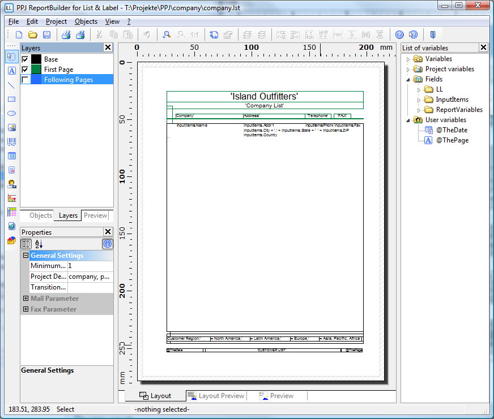494x419 pixels.
Task: Switch to the Layout Preview tab
Action: (x=217, y=396)
